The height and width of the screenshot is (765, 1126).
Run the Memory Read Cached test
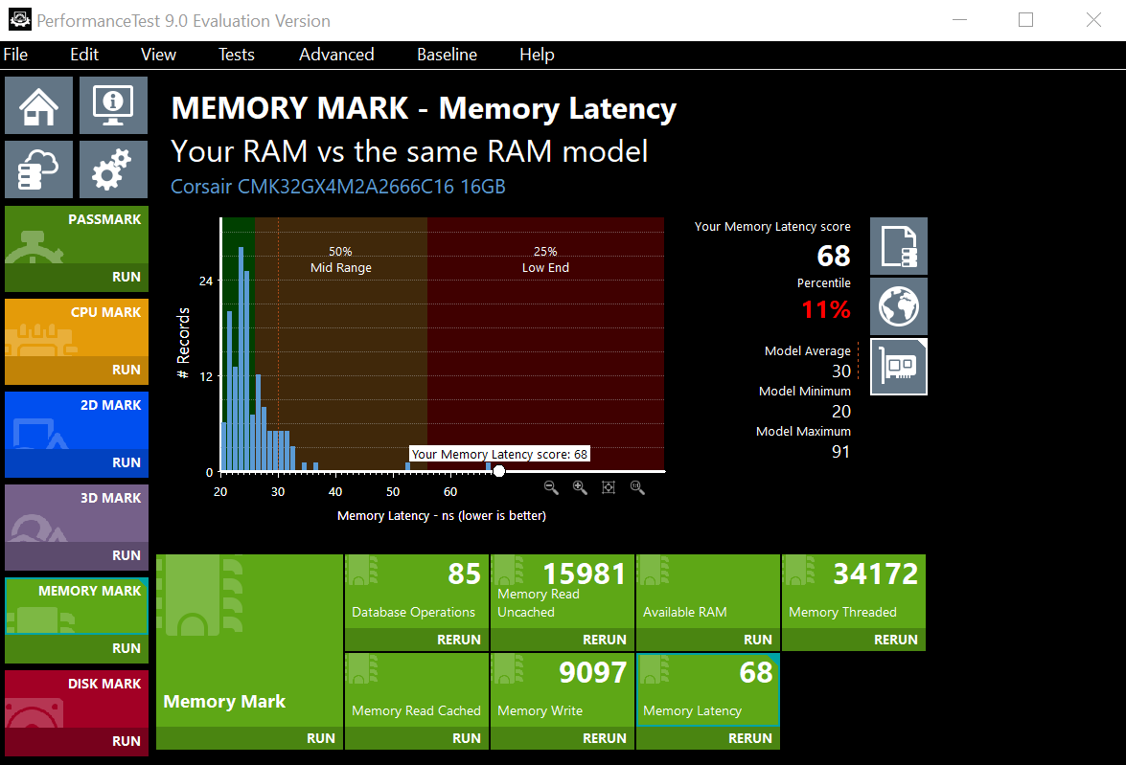click(x=417, y=738)
